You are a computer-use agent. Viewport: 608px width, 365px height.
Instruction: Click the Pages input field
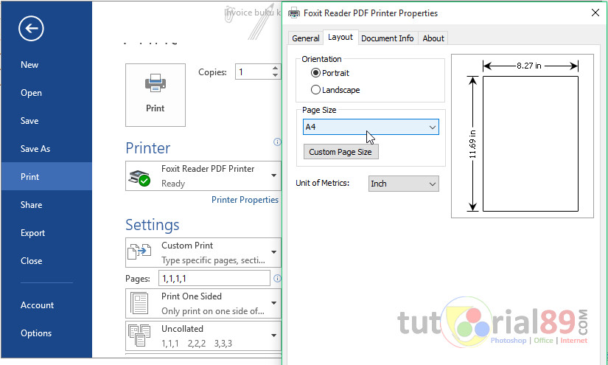click(x=214, y=278)
